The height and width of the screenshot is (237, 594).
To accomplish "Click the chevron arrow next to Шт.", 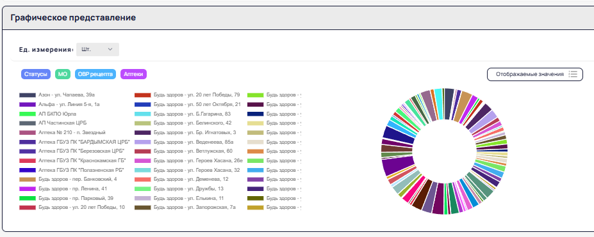I will [x=110, y=49].
